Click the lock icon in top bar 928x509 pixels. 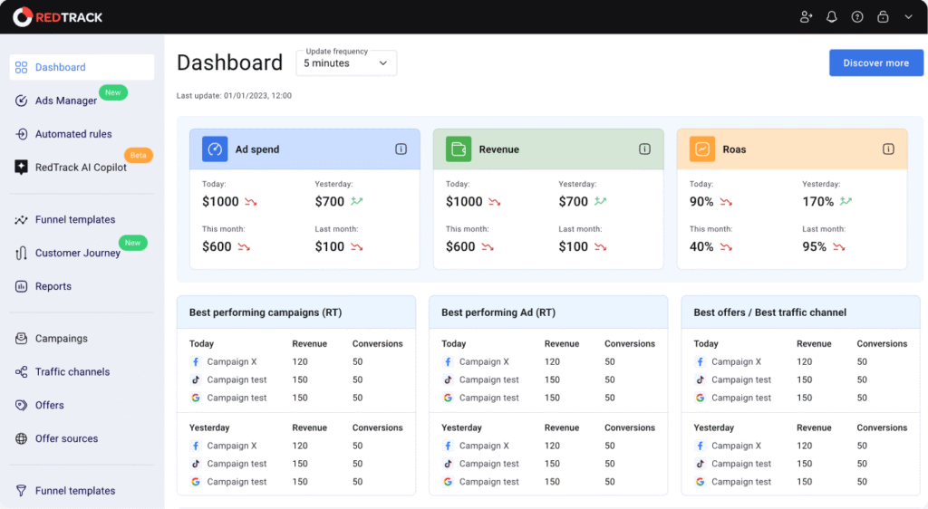click(x=883, y=16)
